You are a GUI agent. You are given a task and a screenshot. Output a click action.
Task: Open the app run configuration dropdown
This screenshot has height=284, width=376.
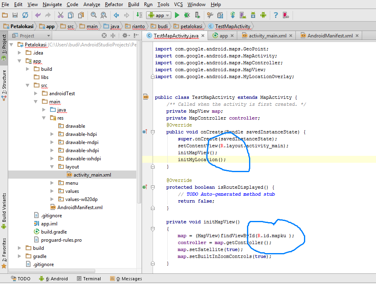159,15
